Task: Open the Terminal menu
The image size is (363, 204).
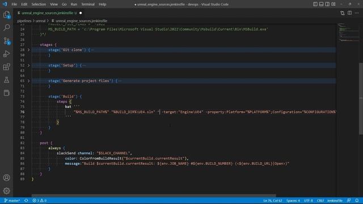Action: click(x=88, y=4)
